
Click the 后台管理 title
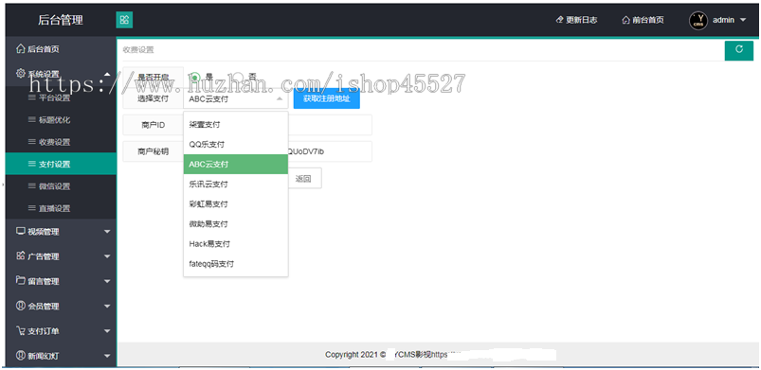point(61,21)
